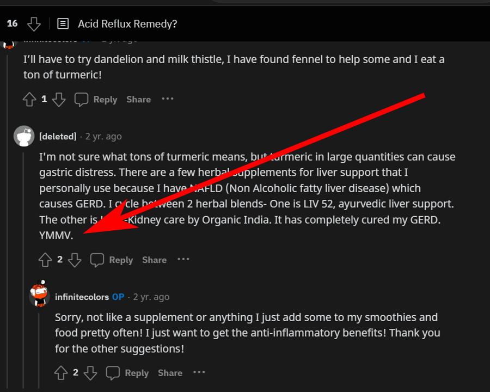Click the vote count showing 16
Screen dimensions: 490x392
[x=12, y=24]
